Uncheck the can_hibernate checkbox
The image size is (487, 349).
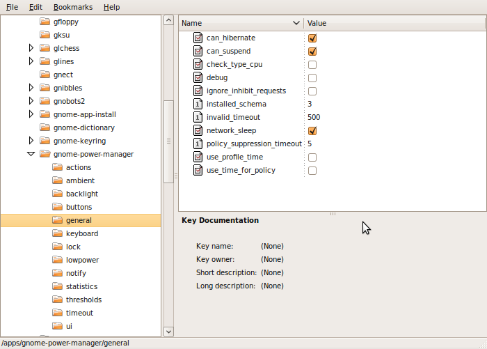point(312,38)
